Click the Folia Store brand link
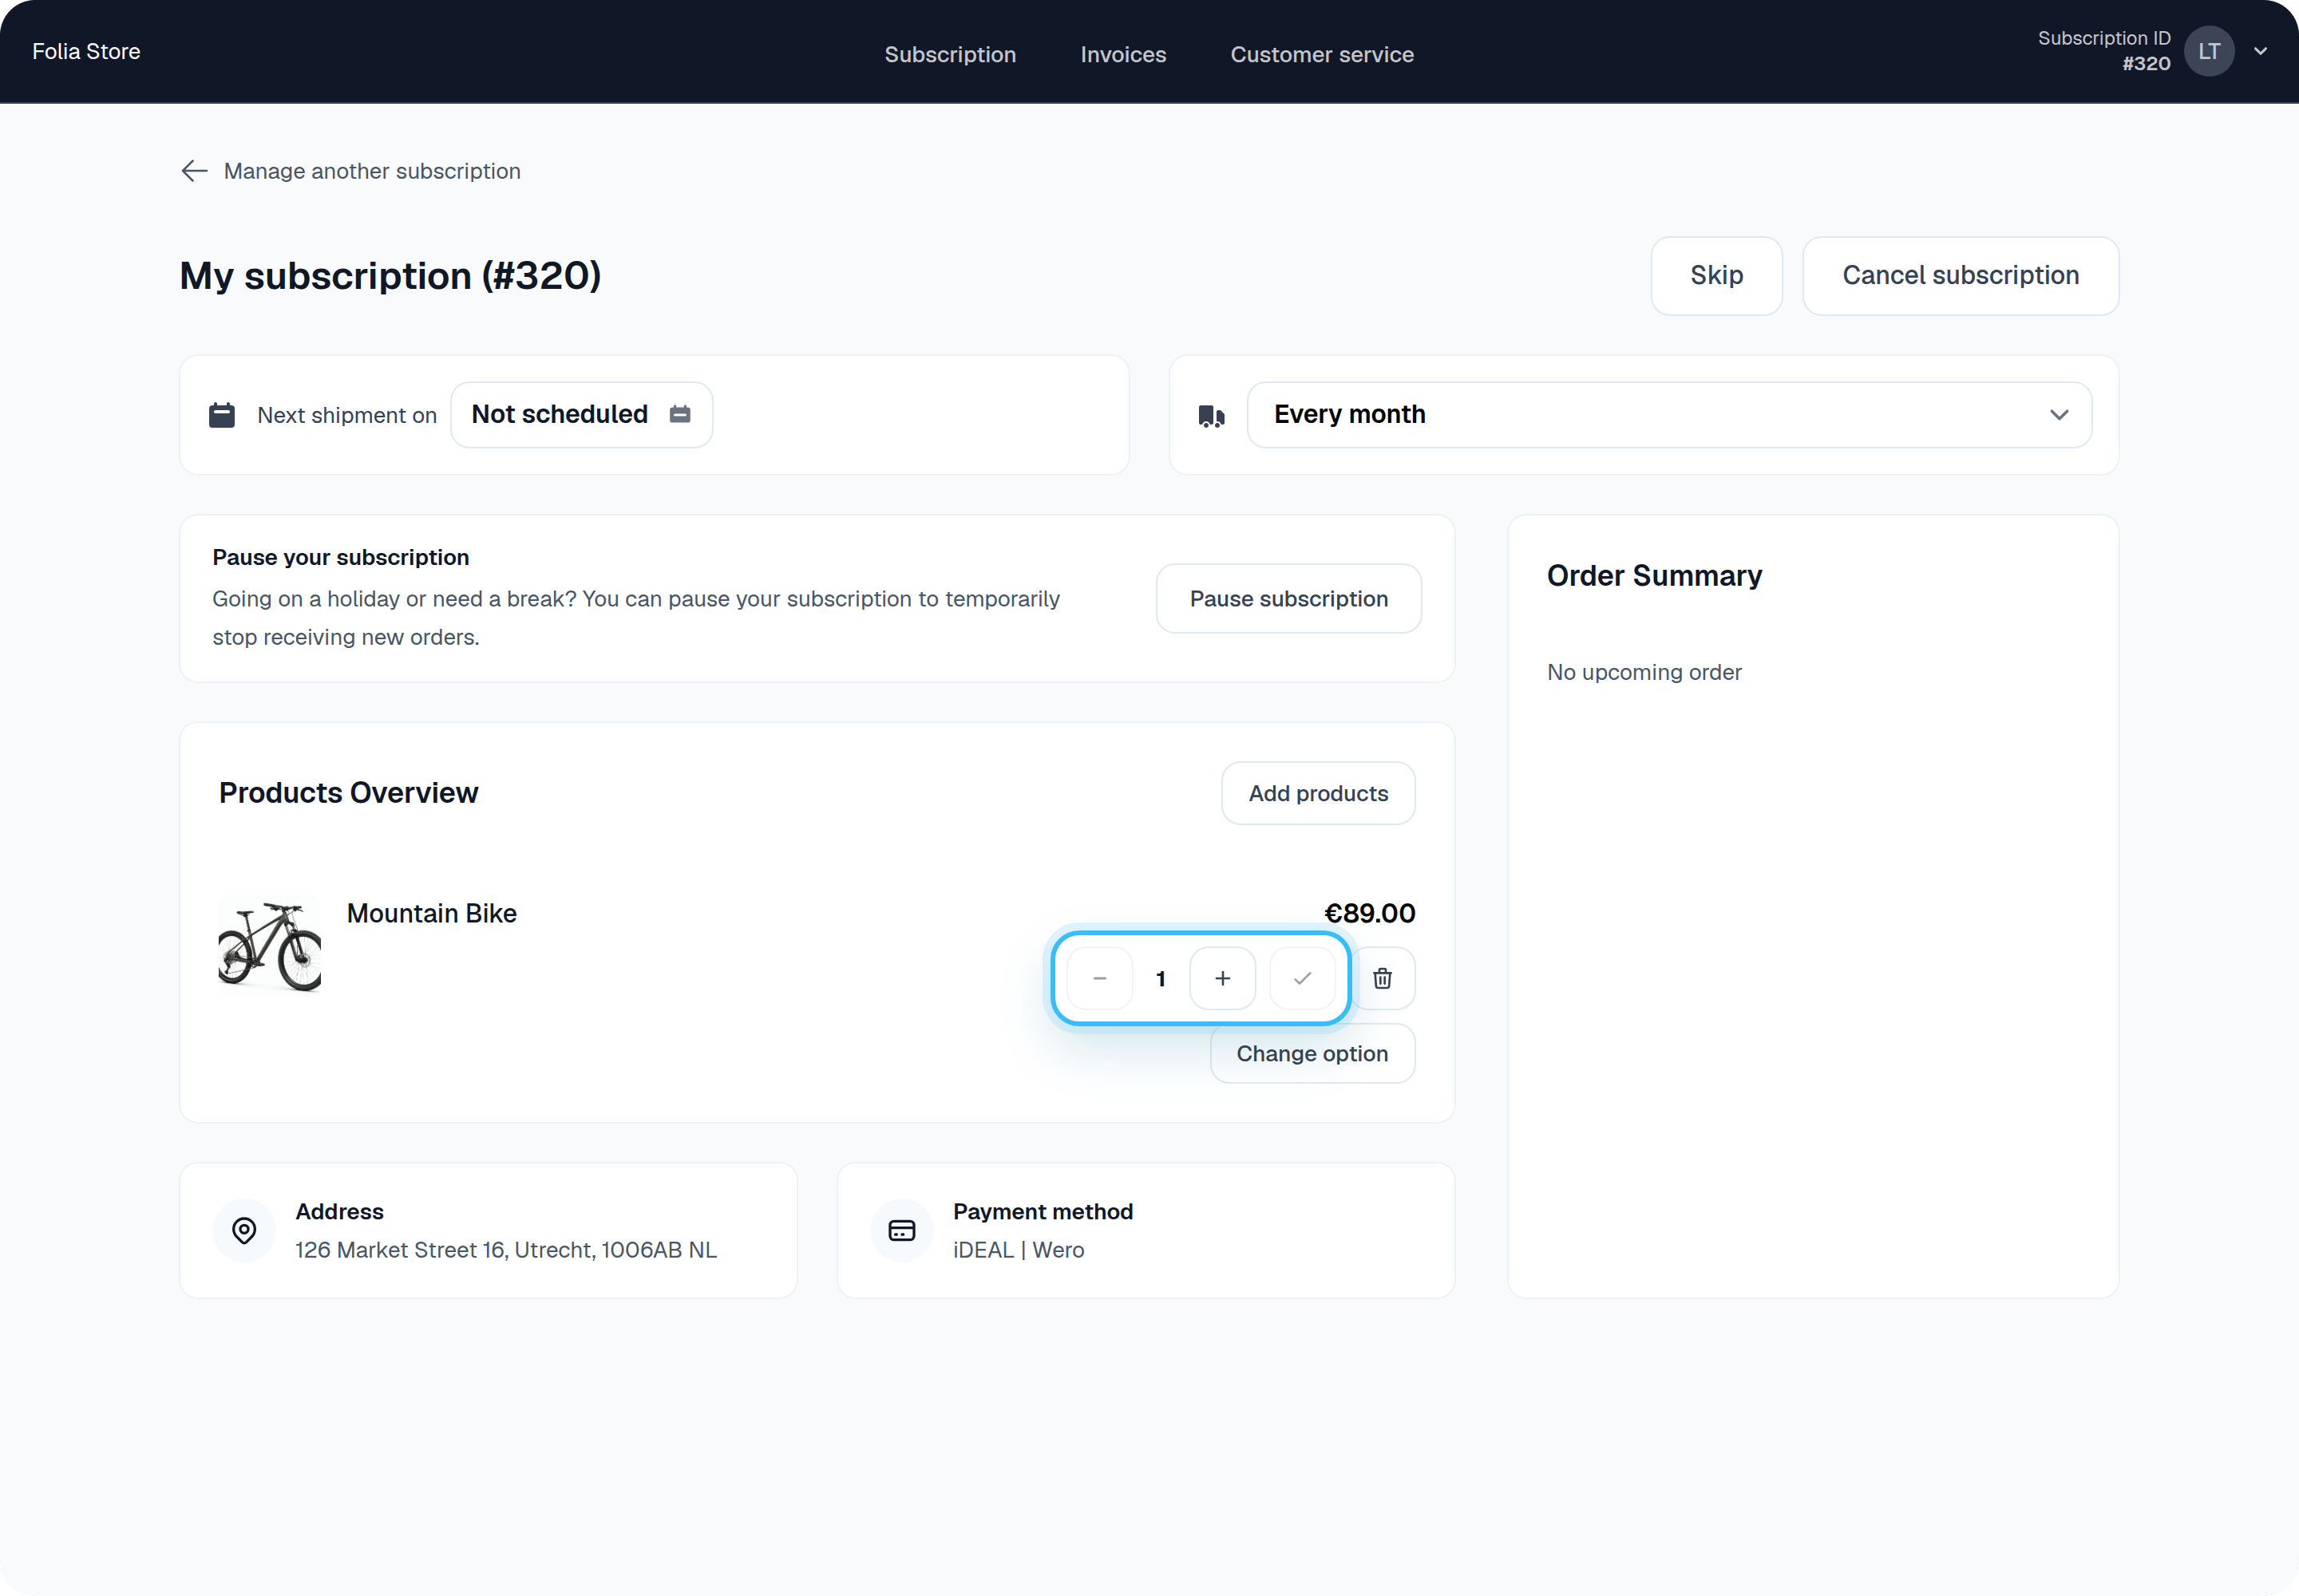 86,51
